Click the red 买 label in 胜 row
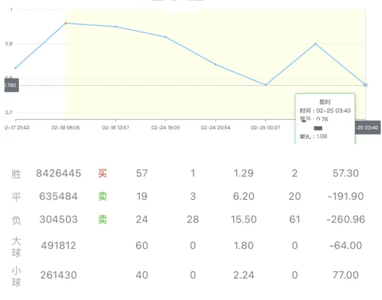Viewport: 382px width, 300px height. point(103,173)
